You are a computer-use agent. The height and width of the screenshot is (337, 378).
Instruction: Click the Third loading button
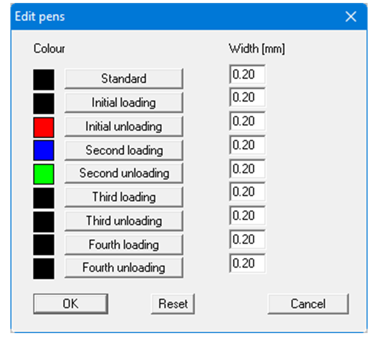click(123, 197)
